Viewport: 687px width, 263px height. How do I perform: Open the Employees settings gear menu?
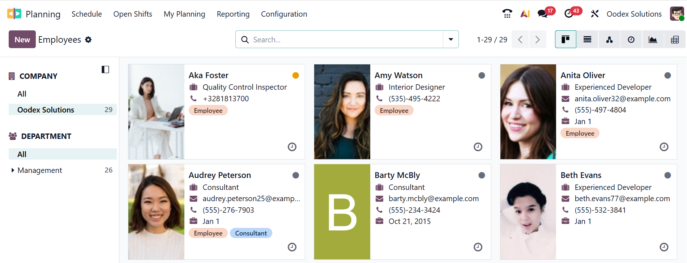pos(88,39)
